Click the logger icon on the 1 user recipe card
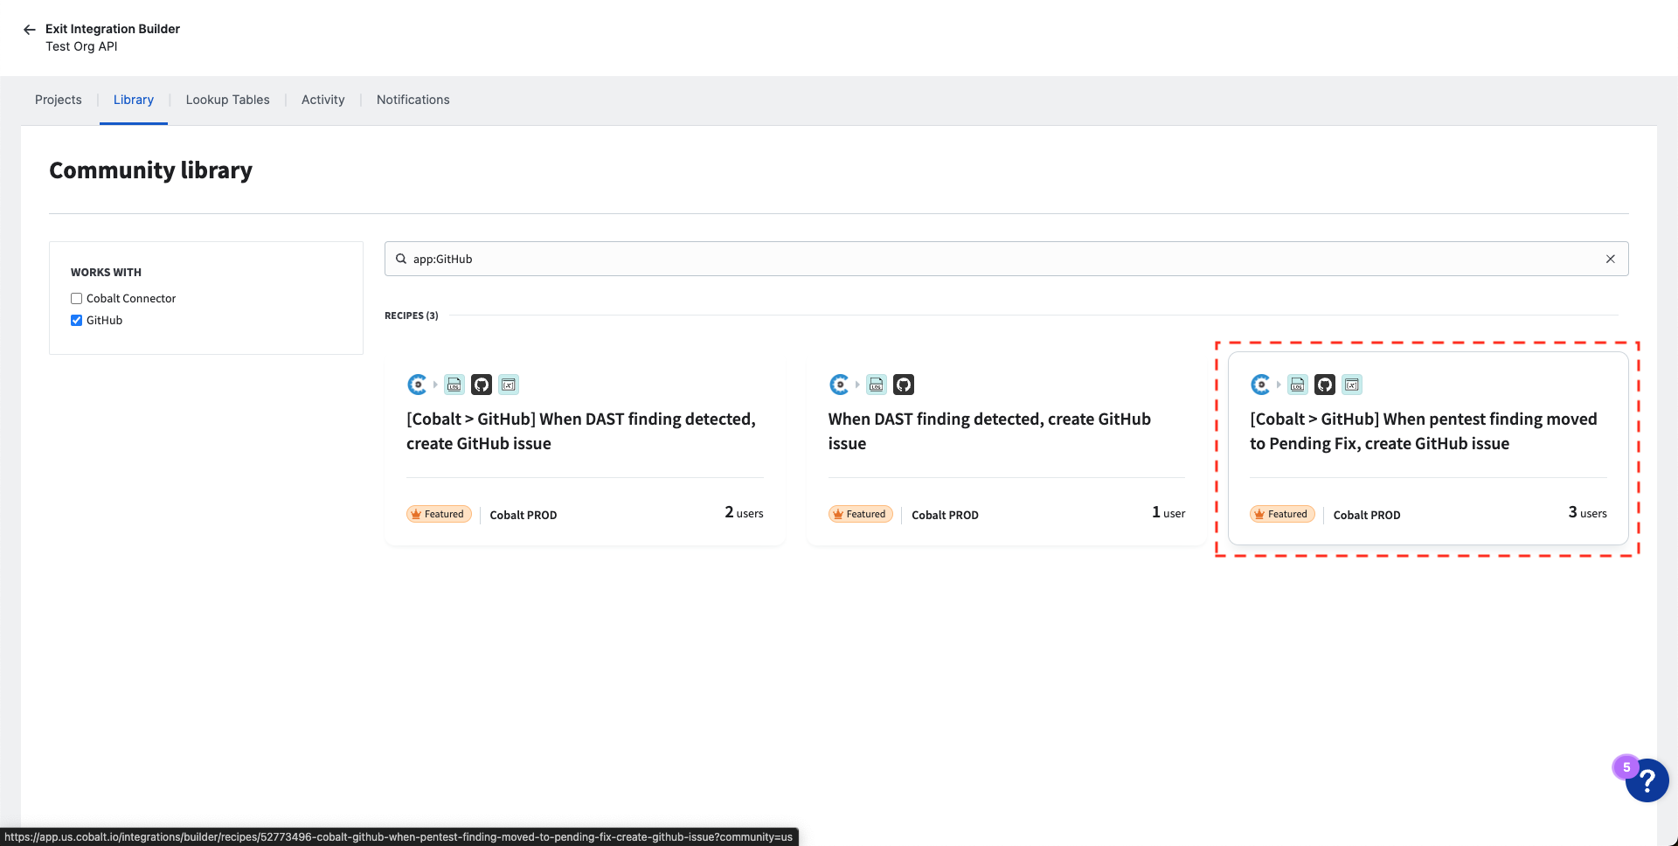The image size is (1678, 846). (x=876, y=385)
